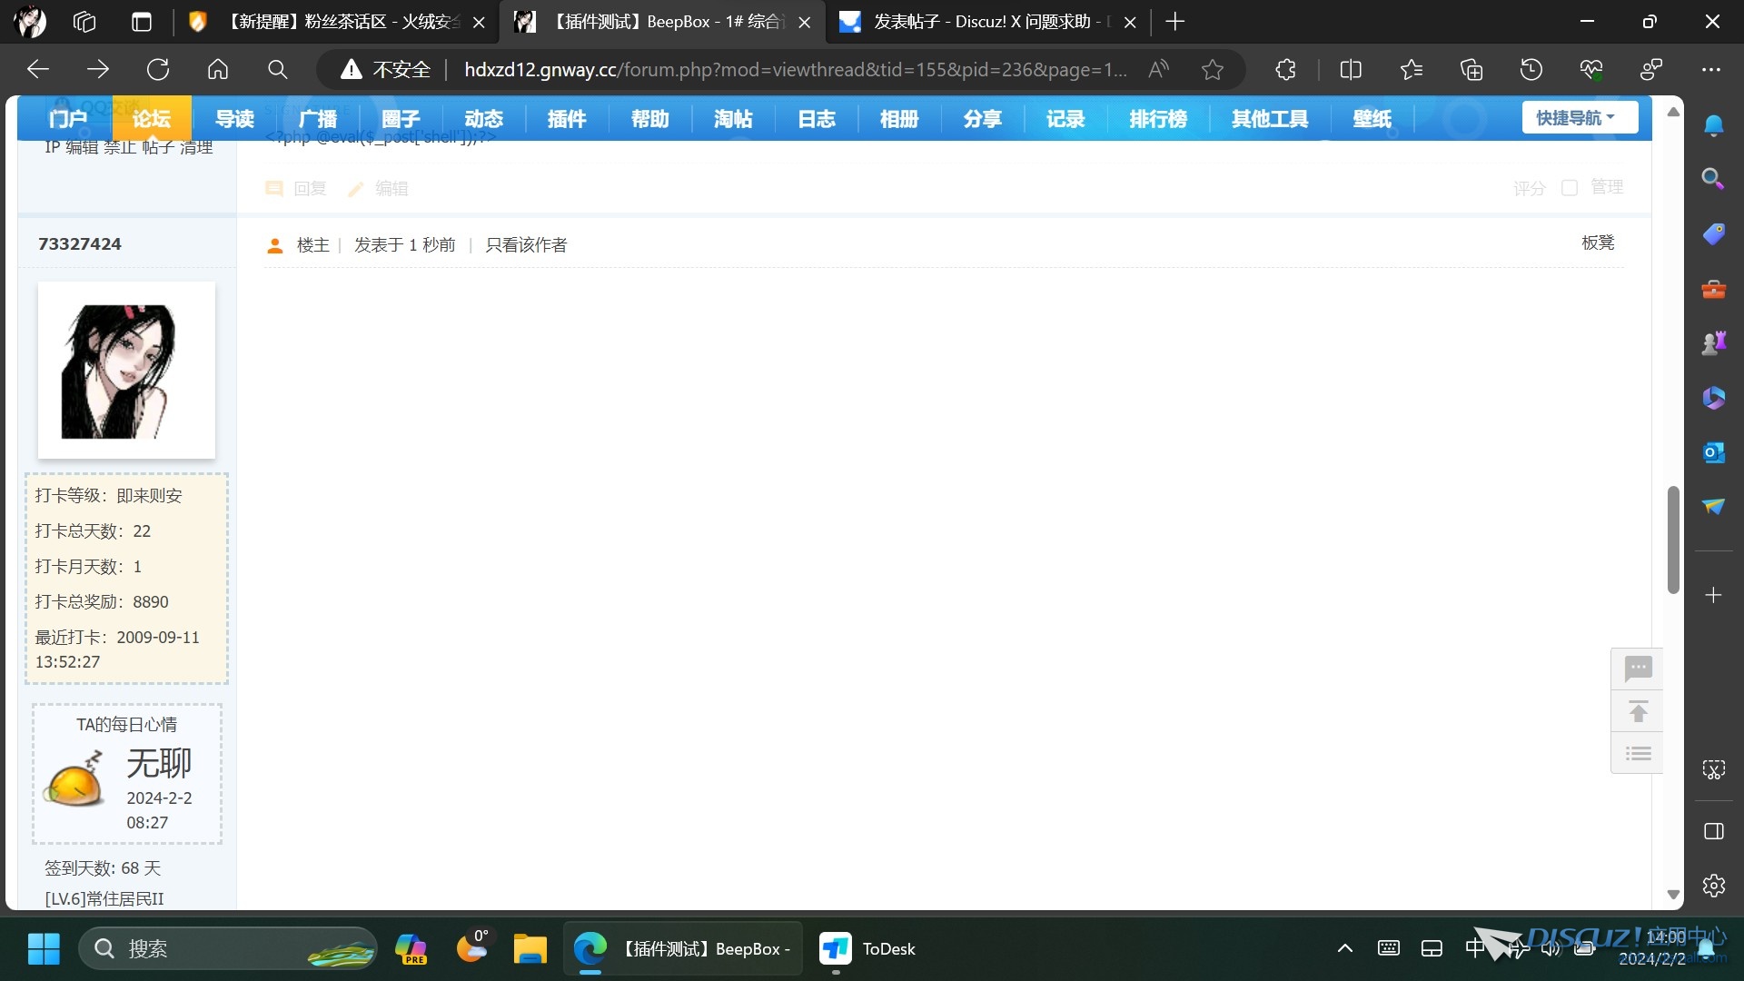Open the 门户 nav item

[x=68, y=119]
